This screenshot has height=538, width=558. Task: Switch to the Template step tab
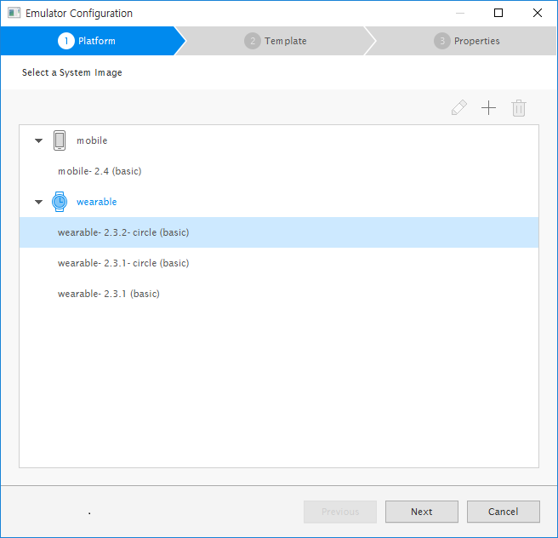click(276, 41)
